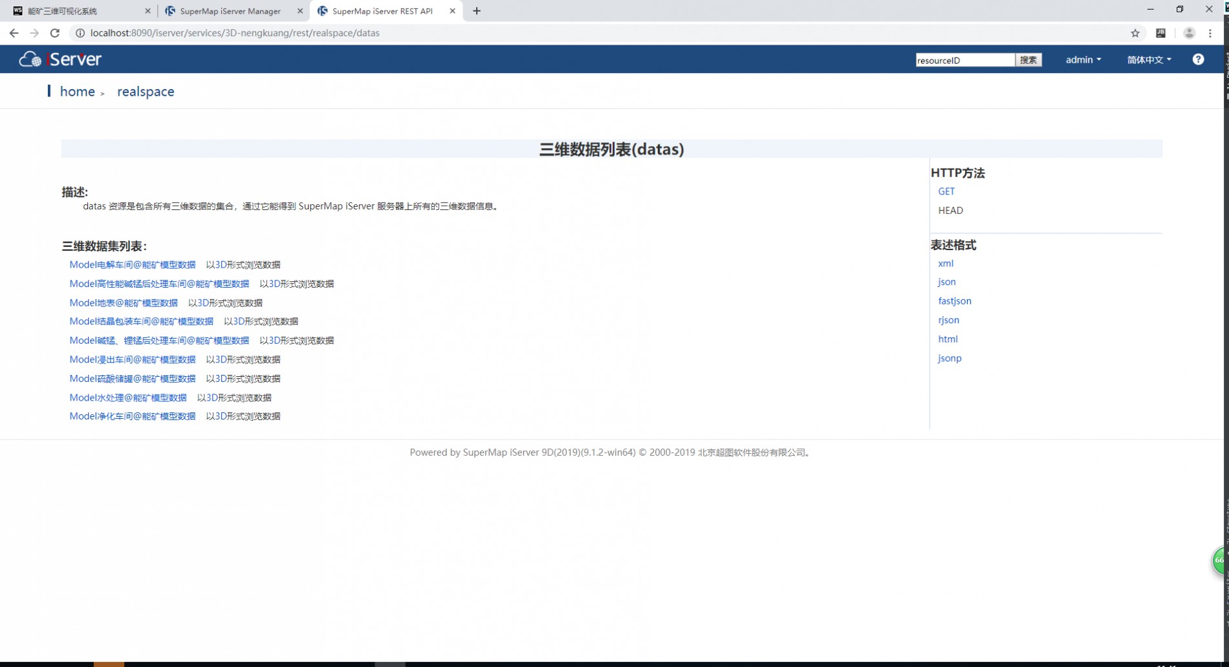Minimize the browser window
This screenshot has height=667, width=1229.
pos(1150,9)
